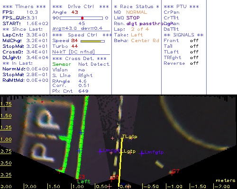Screen dimensions: 237x189
Task: Click the Lgtp crosshair marker
Action: click(121, 153)
